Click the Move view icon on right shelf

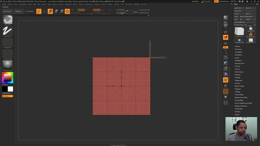225,63
